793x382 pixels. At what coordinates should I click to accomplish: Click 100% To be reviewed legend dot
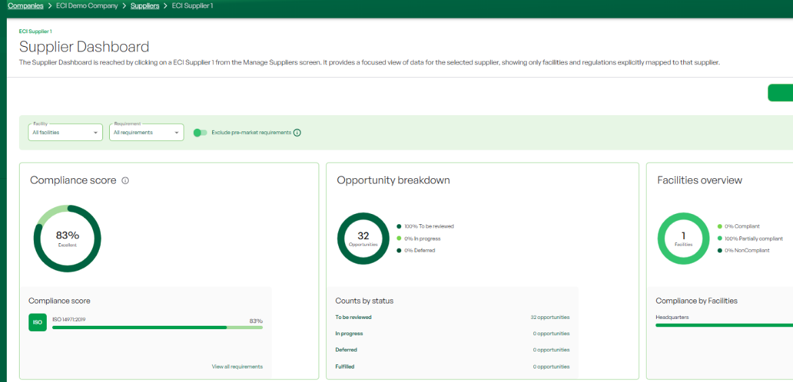tap(399, 227)
